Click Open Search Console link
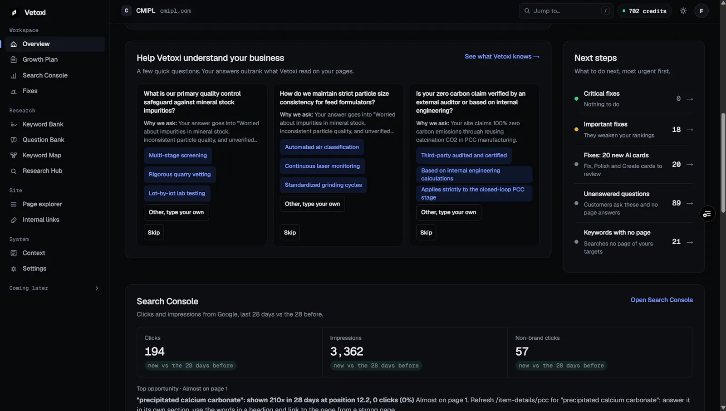 pos(662,300)
